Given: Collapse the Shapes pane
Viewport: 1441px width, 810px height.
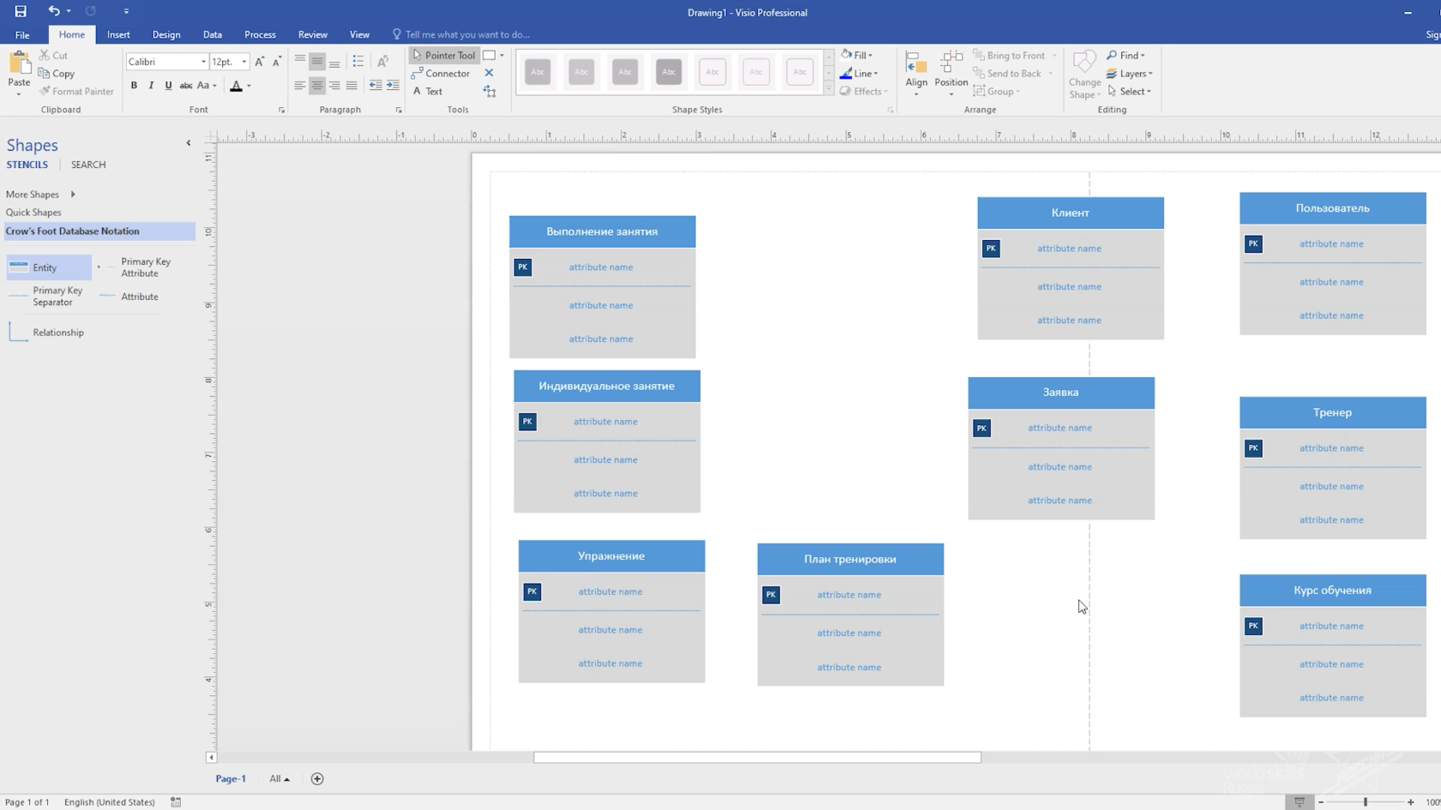Looking at the screenshot, I should (x=189, y=143).
